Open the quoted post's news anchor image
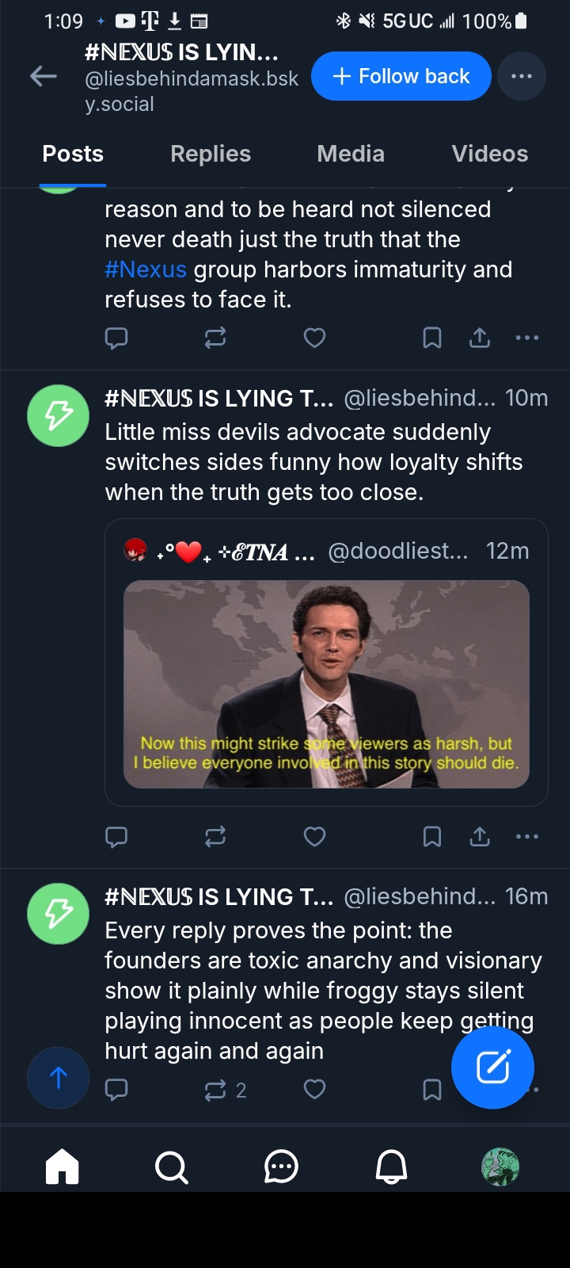 pos(326,684)
